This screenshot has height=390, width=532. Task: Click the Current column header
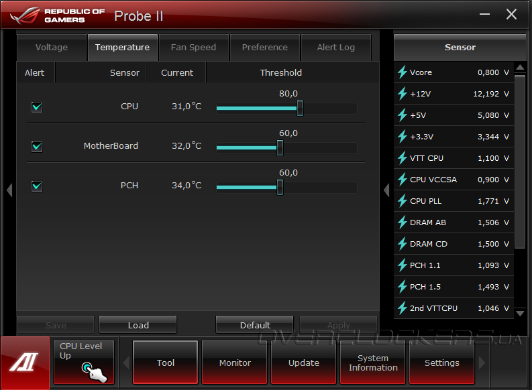click(x=177, y=72)
